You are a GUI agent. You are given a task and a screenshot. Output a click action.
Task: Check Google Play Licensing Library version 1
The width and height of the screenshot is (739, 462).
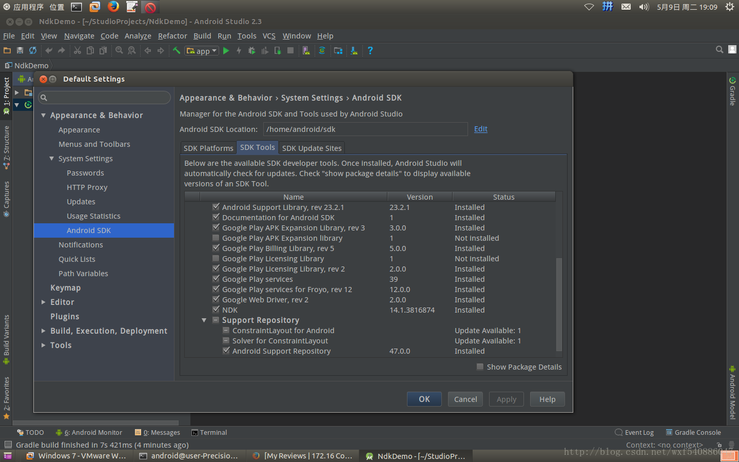(x=216, y=258)
